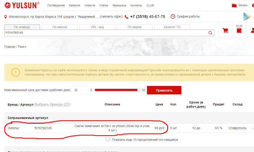
Task: Click the yellow warning exclamation icon
Action: pyautogui.click(x=15, y=72)
